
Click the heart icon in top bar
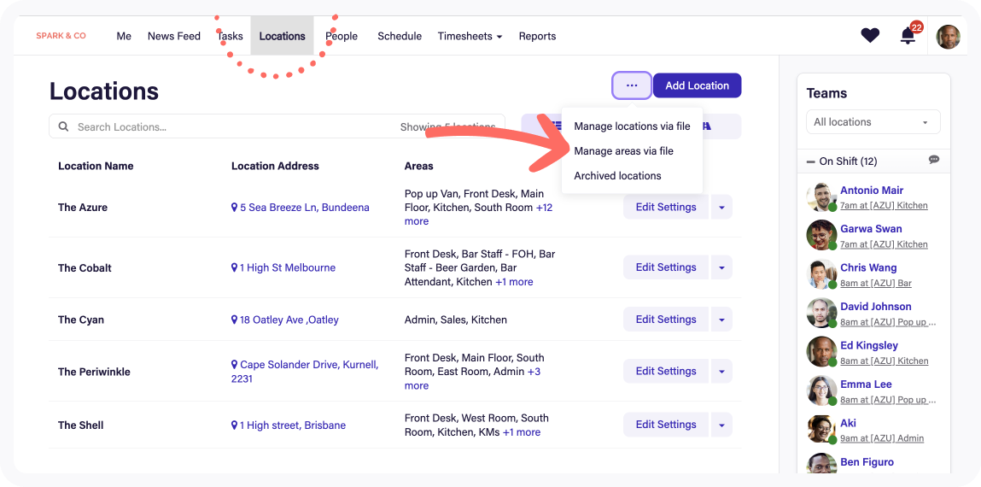[x=870, y=36]
